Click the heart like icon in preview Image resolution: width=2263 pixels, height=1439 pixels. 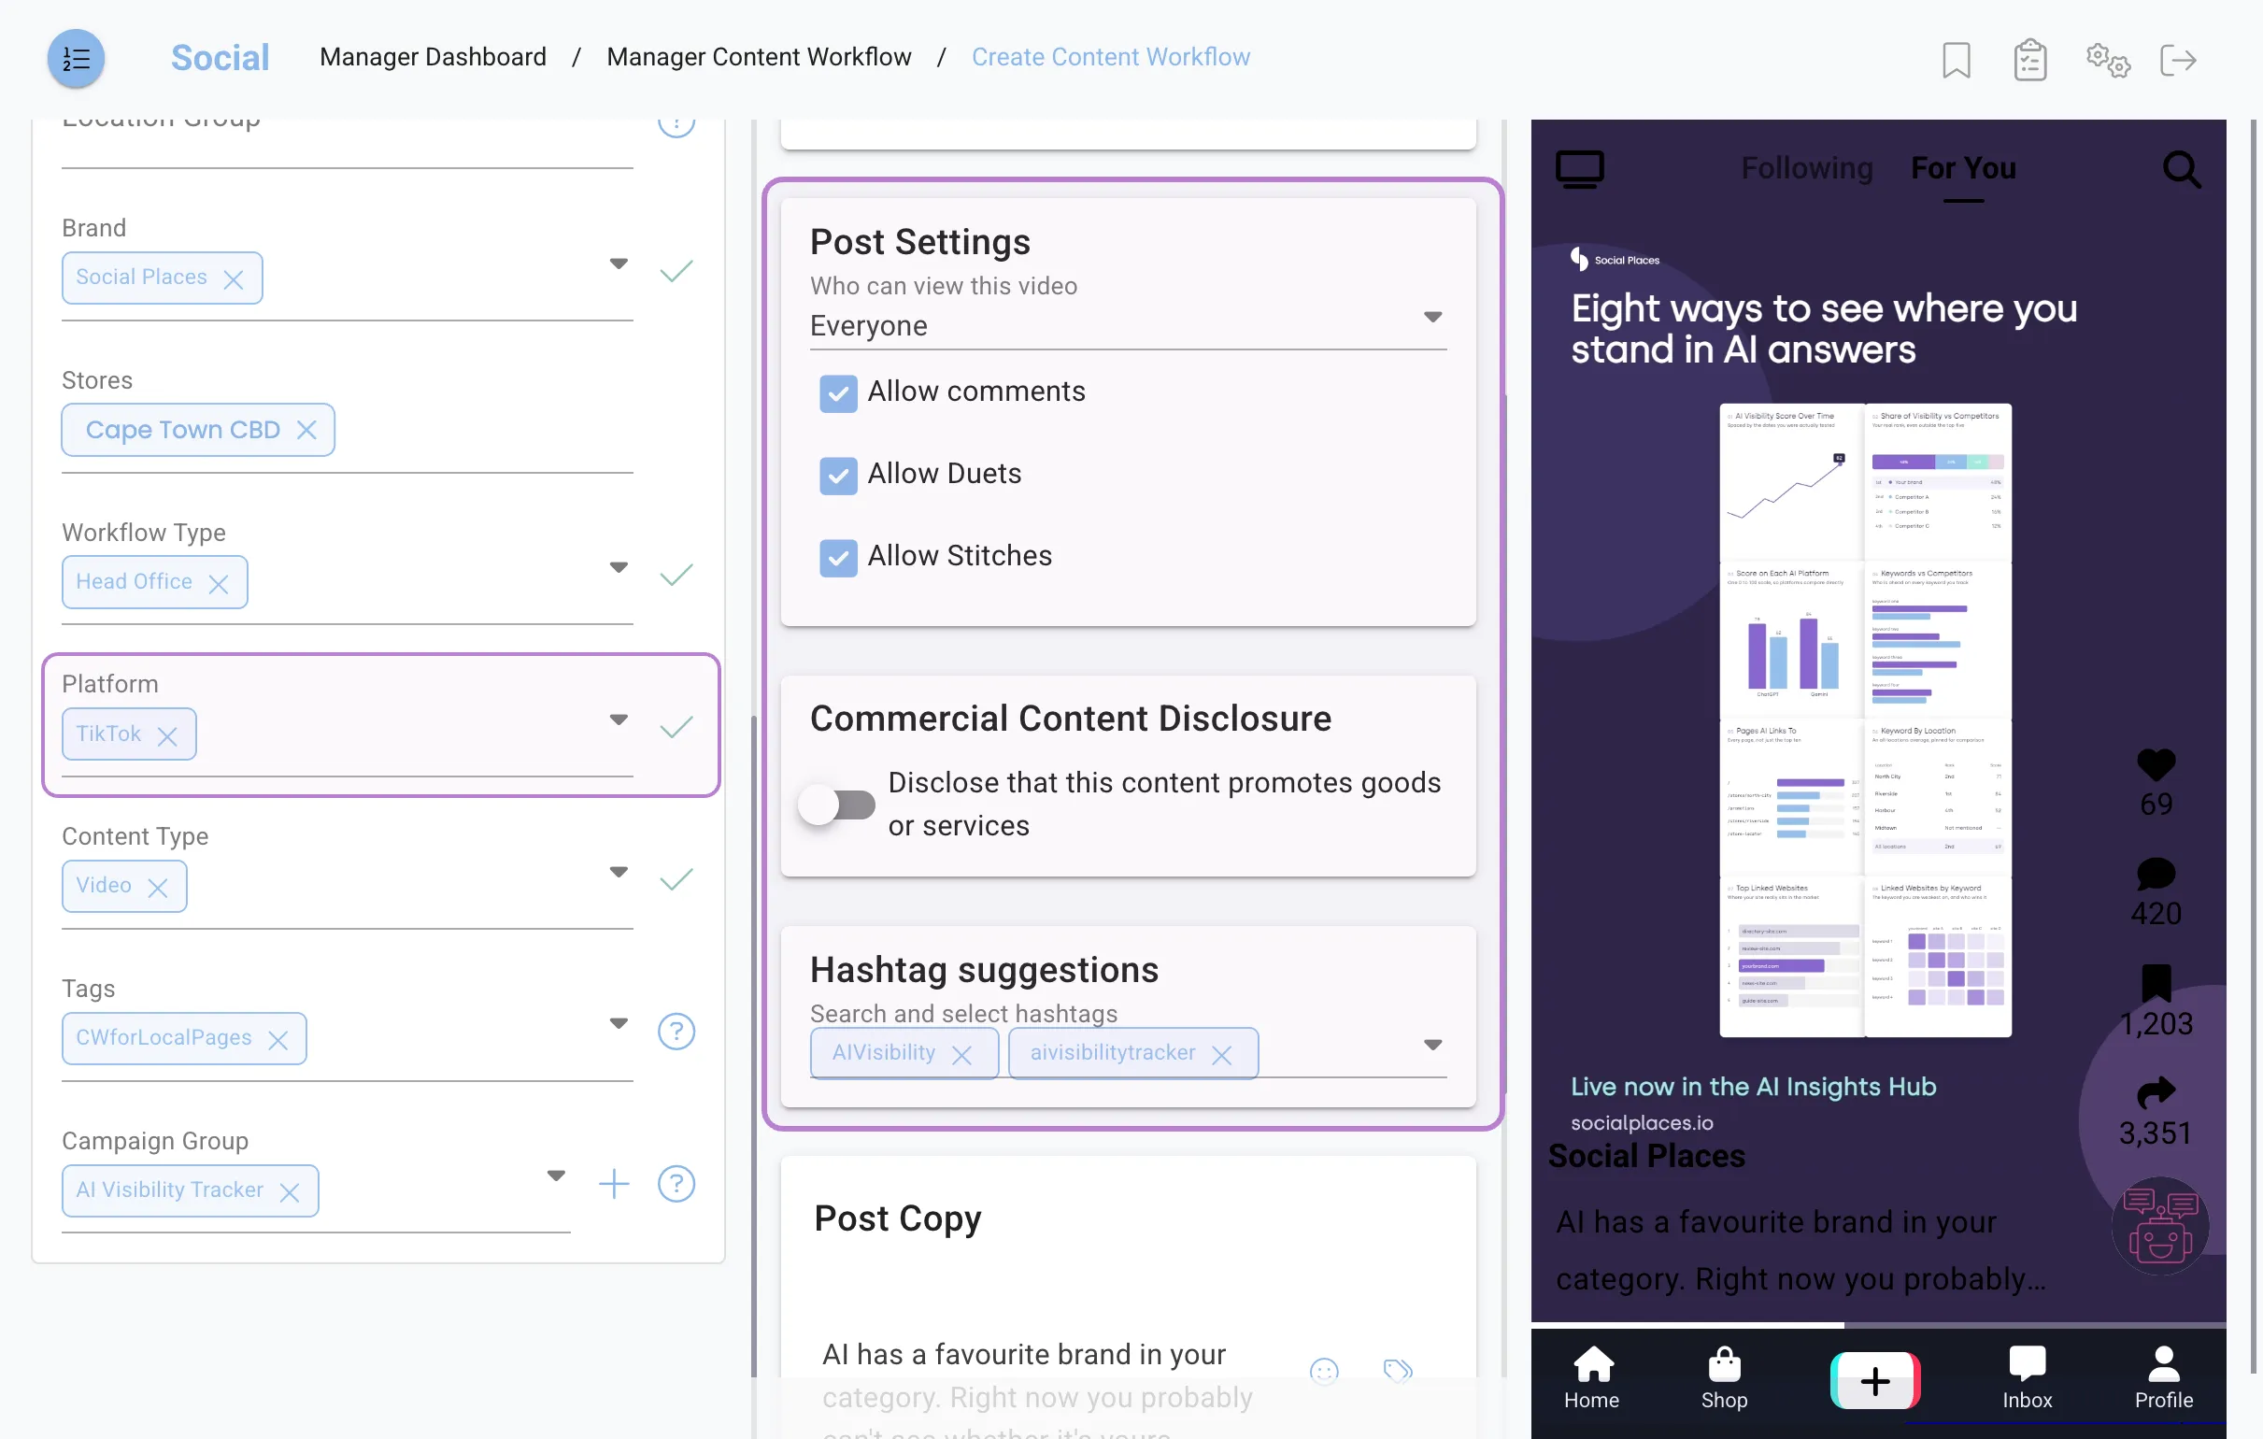coord(2156,765)
